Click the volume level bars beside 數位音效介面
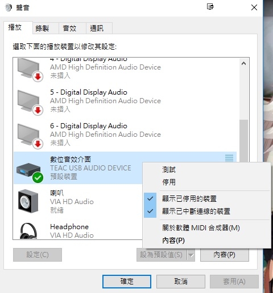 coord(229,158)
